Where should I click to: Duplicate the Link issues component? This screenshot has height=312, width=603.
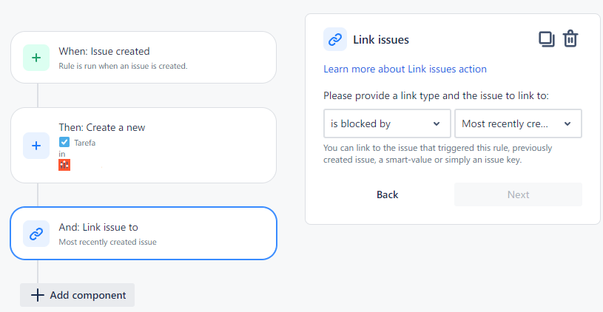[547, 39]
